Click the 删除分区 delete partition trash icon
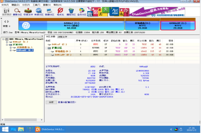The image size is (201, 133). pyautogui.click(x=71, y=12)
